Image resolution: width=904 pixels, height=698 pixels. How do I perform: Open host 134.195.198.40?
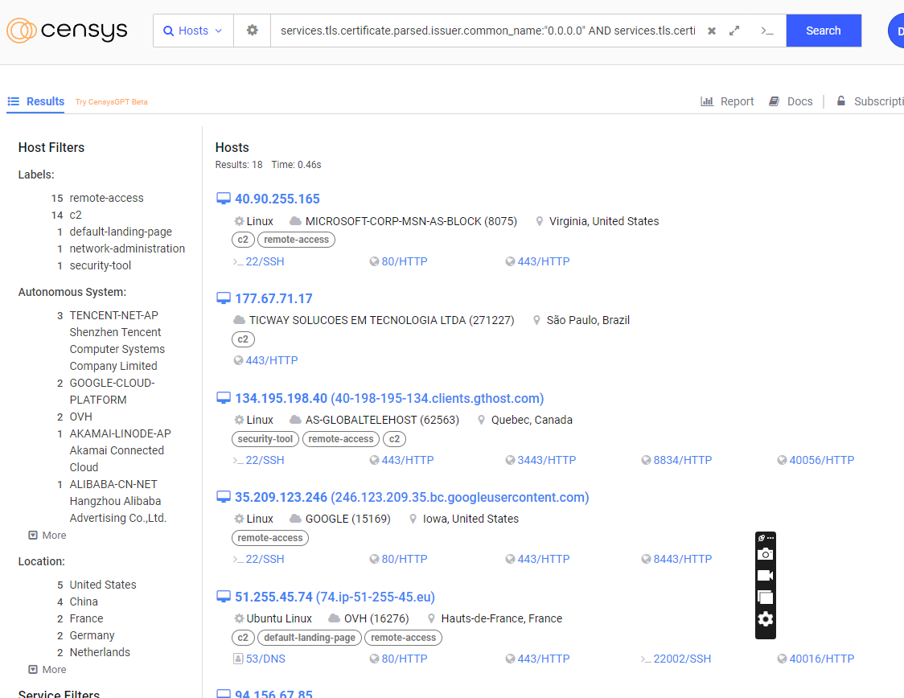click(x=389, y=398)
